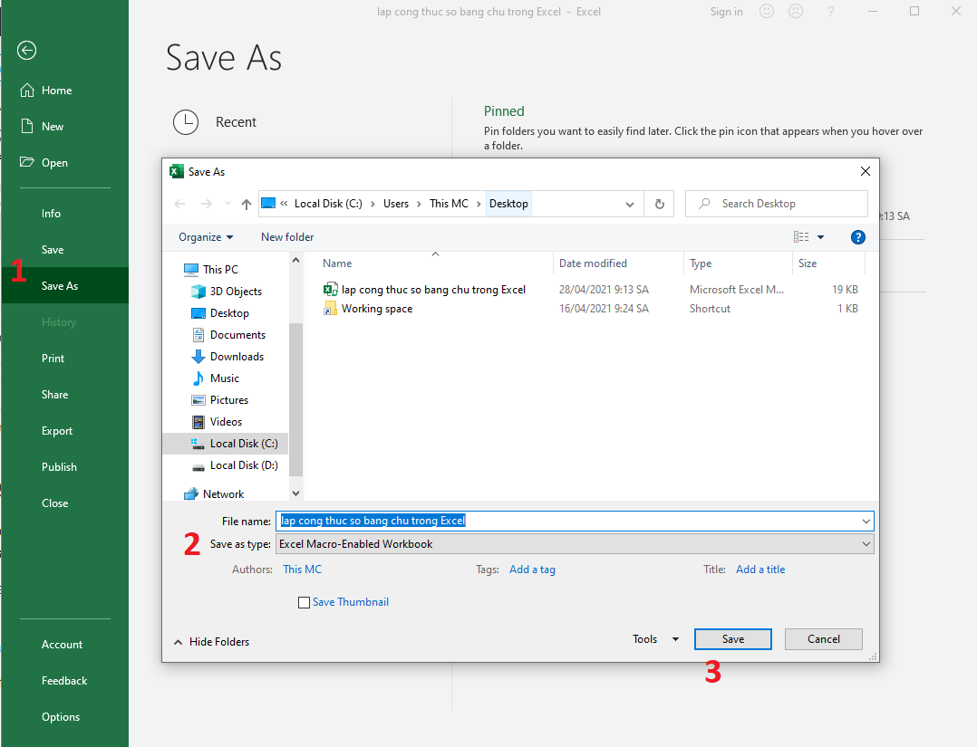This screenshot has height=747, width=977.
Task: Open the Tools dropdown menu
Action: [x=655, y=639]
